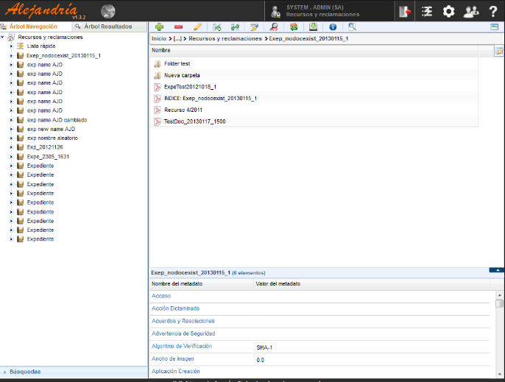
Task: Select the Árbol Navegación tab
Action: pos(32,26)
